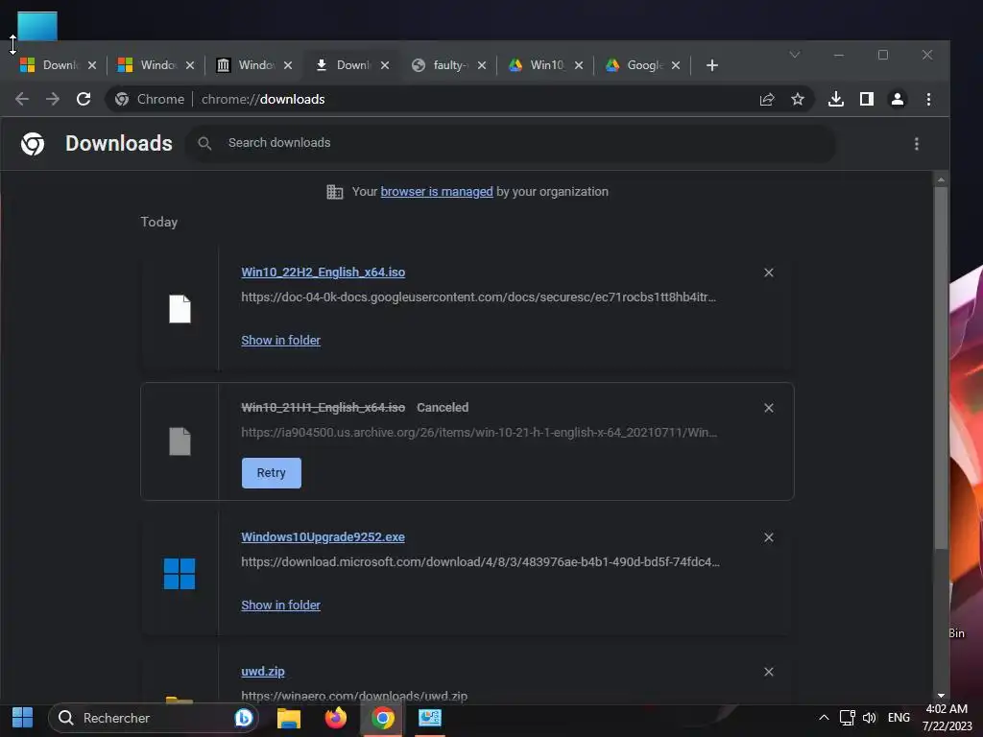This screenshot has width=983, height=737.
Task: Reload the downloads page
Action: pyautogui.click(x=84, y=99)
